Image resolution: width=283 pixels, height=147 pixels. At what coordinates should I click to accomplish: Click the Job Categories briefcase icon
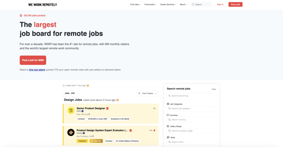tap(168, 104)
